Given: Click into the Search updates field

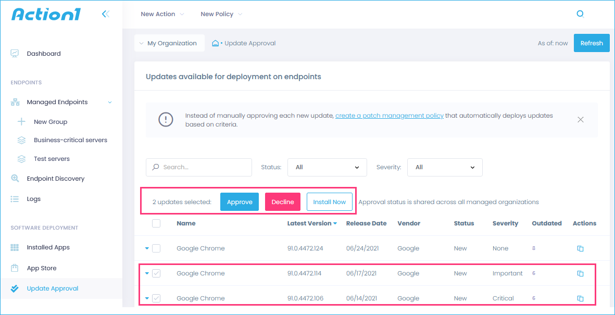Looking at the screenshot, I should pos(203,167).
